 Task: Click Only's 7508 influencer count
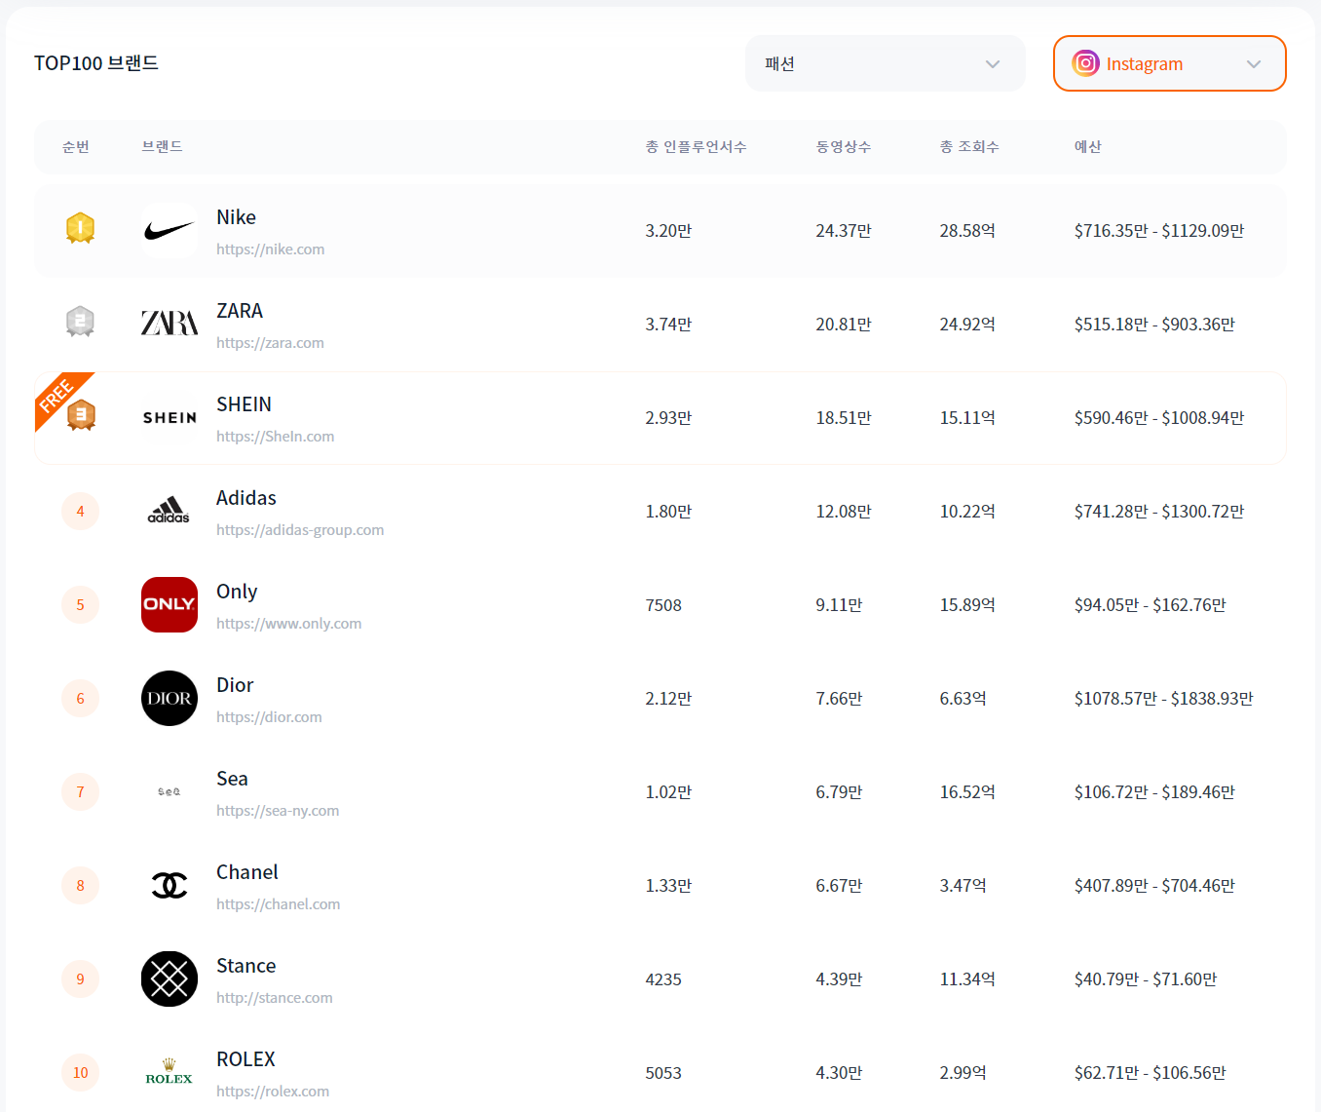[x=663, y=605]
